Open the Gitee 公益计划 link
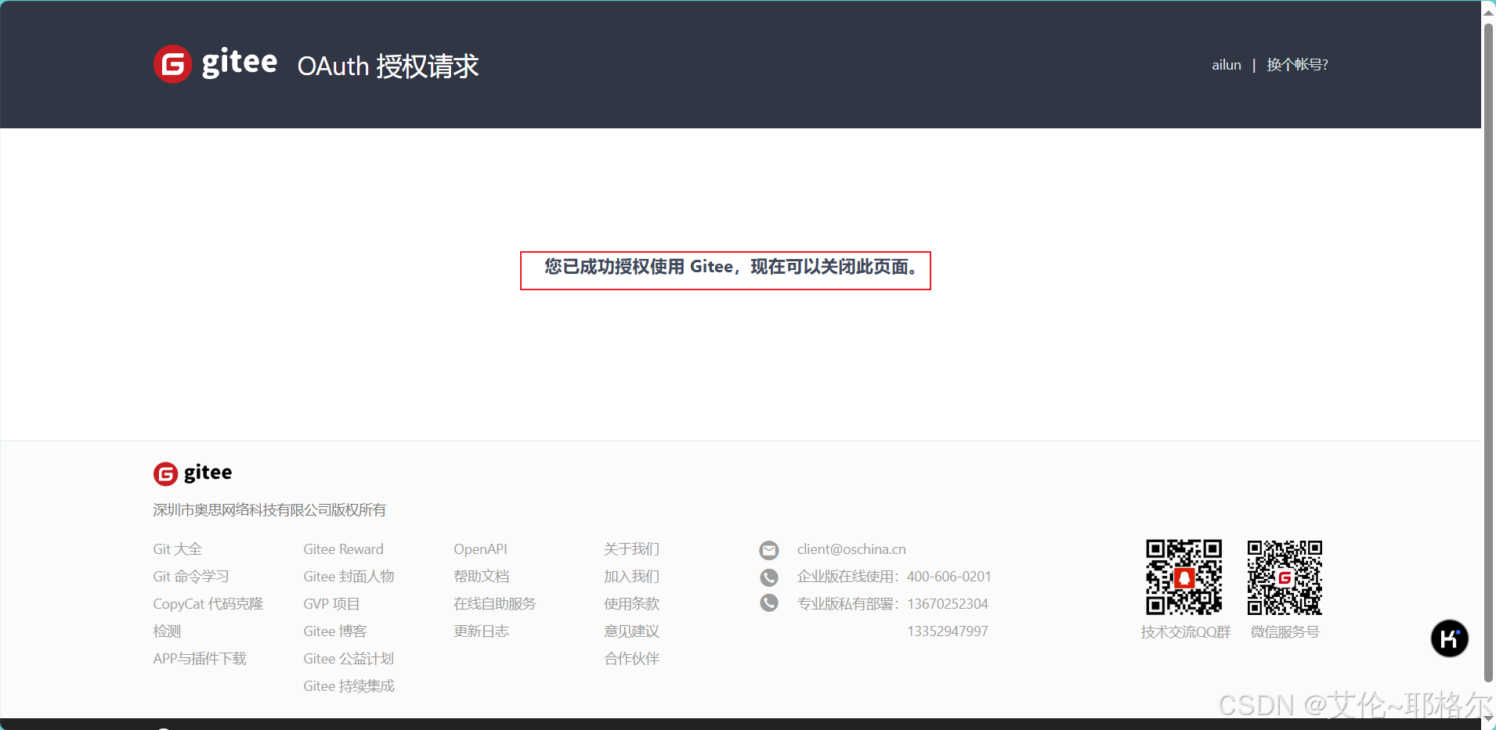Image resolution: width=1496 pixels, height=730 pixels. pos(349,659)
